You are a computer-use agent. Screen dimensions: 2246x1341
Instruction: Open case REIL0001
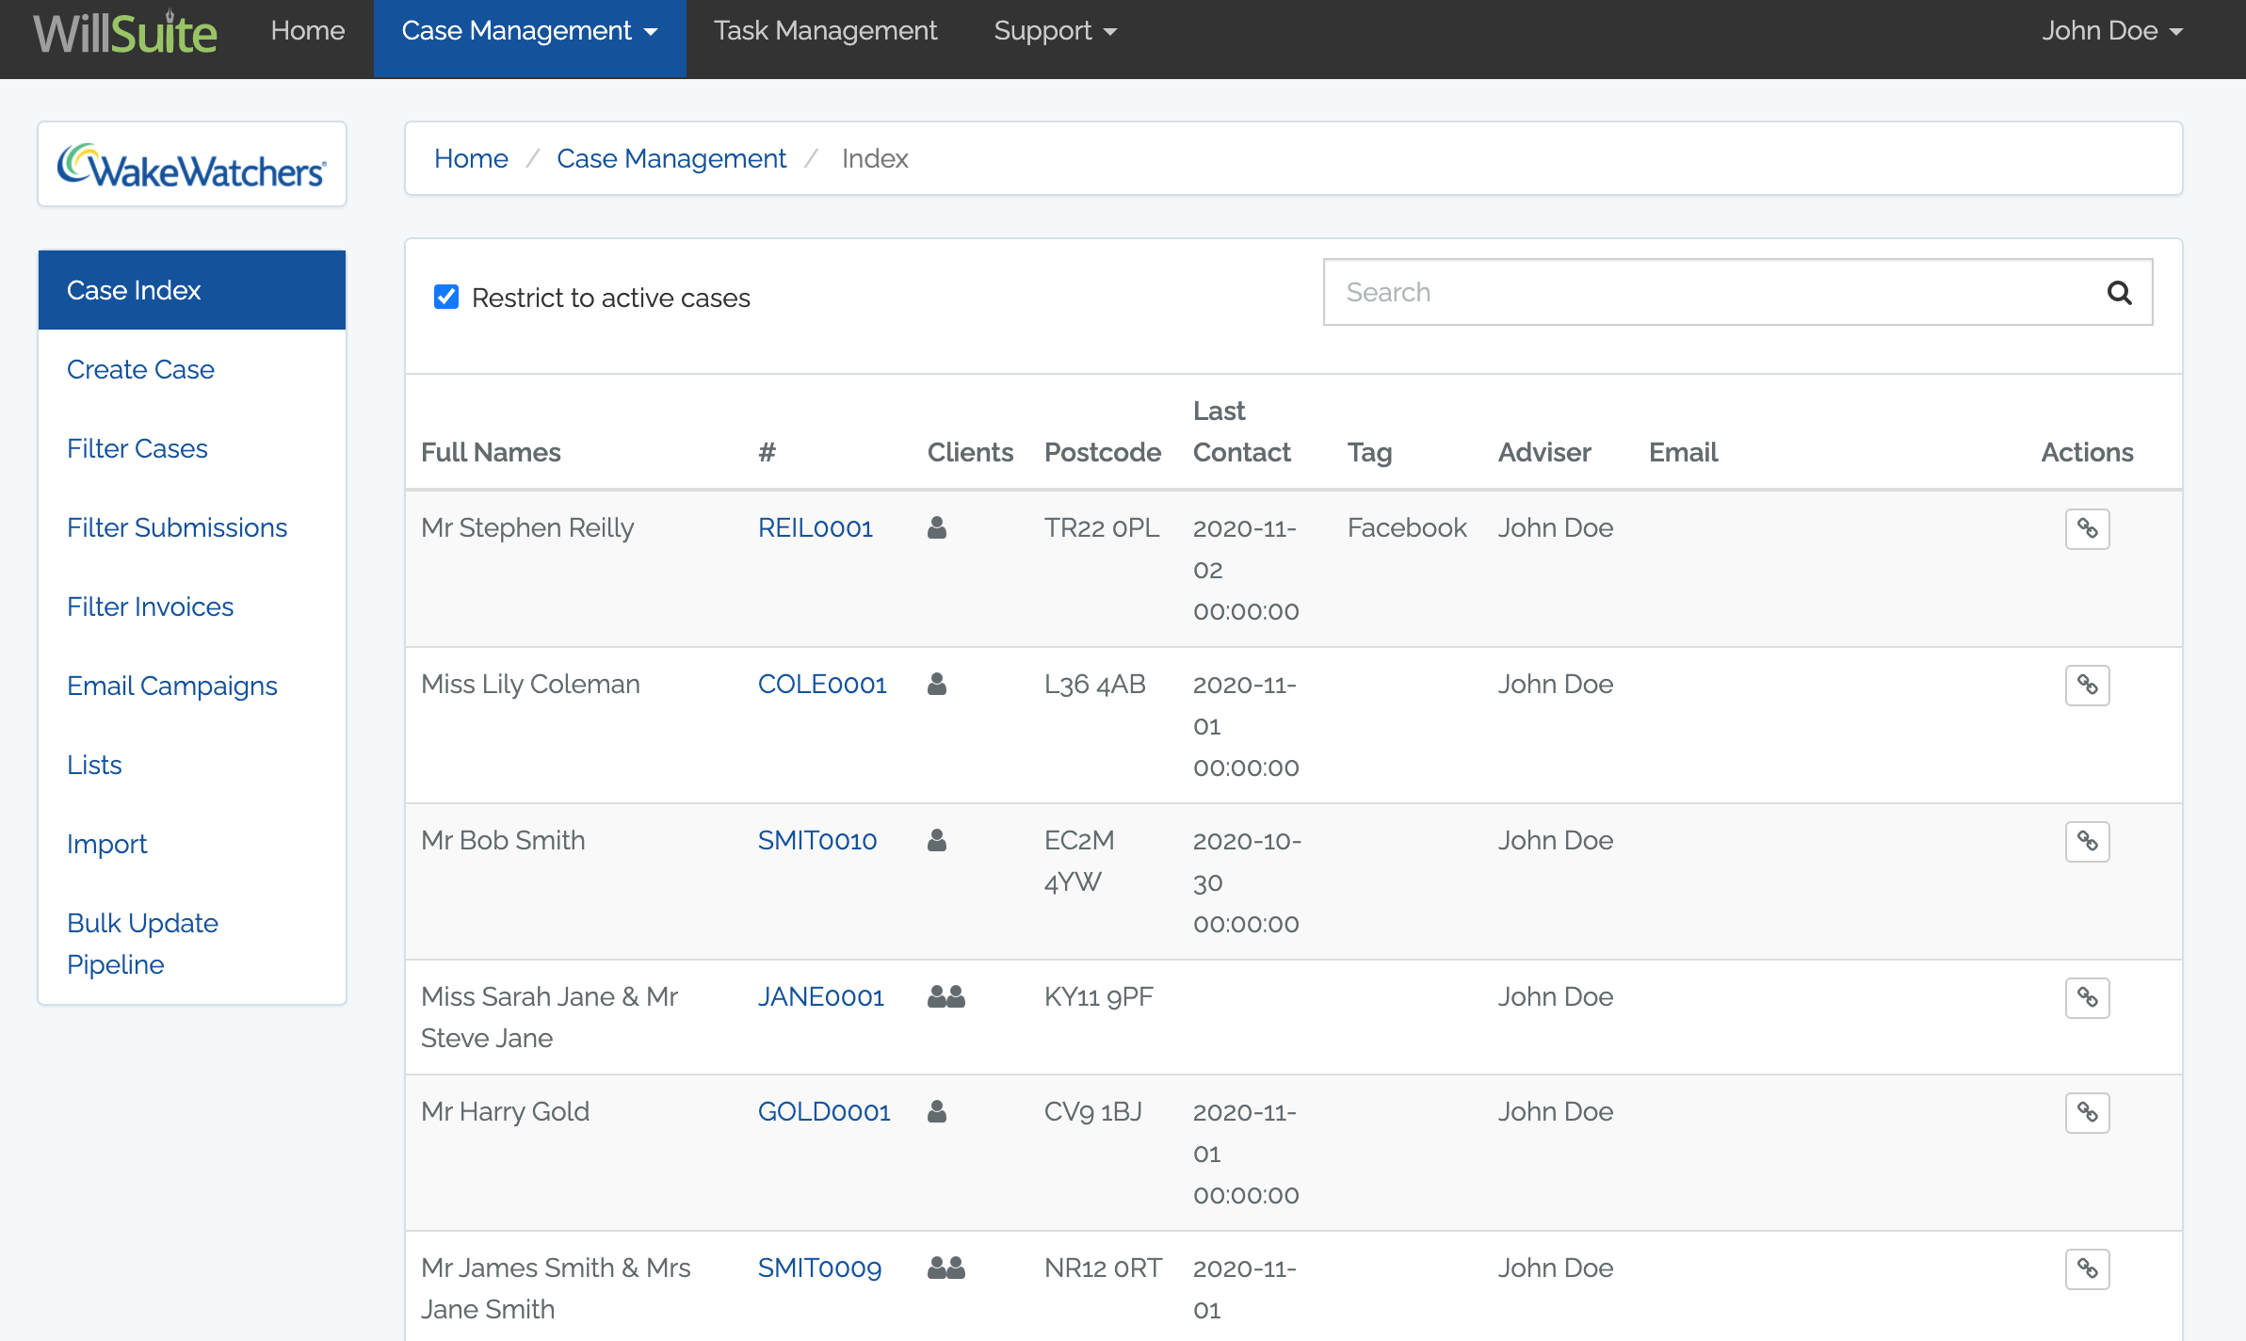[816, 527]
